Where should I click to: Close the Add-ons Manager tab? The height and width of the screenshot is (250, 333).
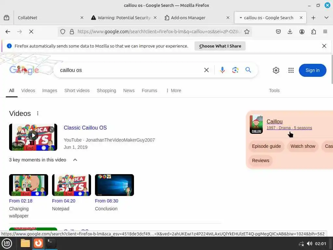[x=228, y=18]
